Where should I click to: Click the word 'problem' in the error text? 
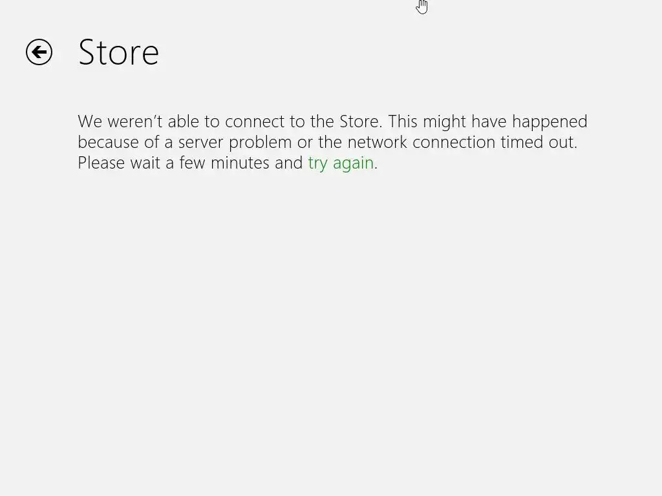pyautogui.click(x=260, y=143)
